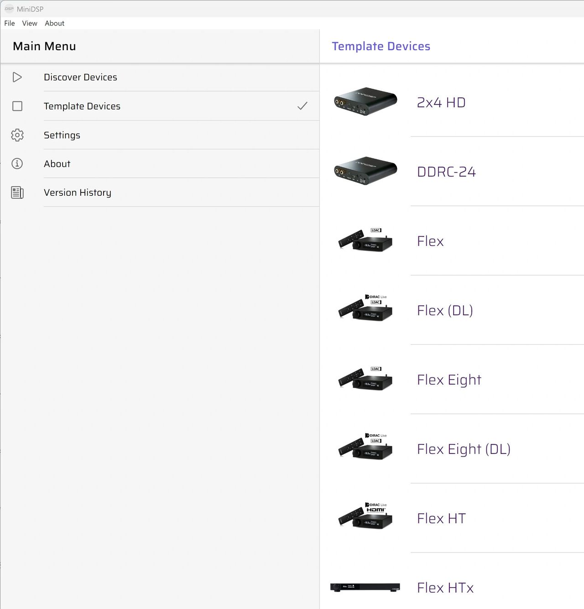Select the 2x4 HD device image
Viewport: 584px width, 609px height.
click(365, 101)
